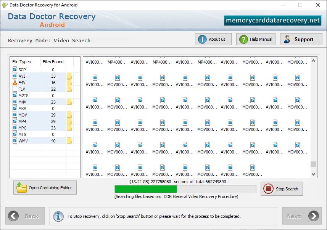Open the About us dialog

[x=213, y=39]
